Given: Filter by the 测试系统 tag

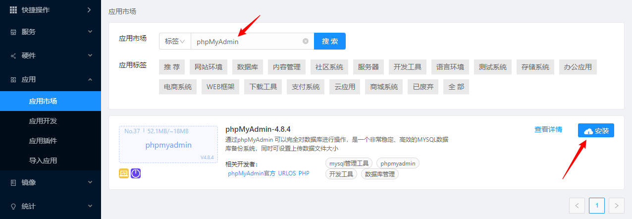Looking at the screenshot, I should pyautogui.click(x=493, y=67).
